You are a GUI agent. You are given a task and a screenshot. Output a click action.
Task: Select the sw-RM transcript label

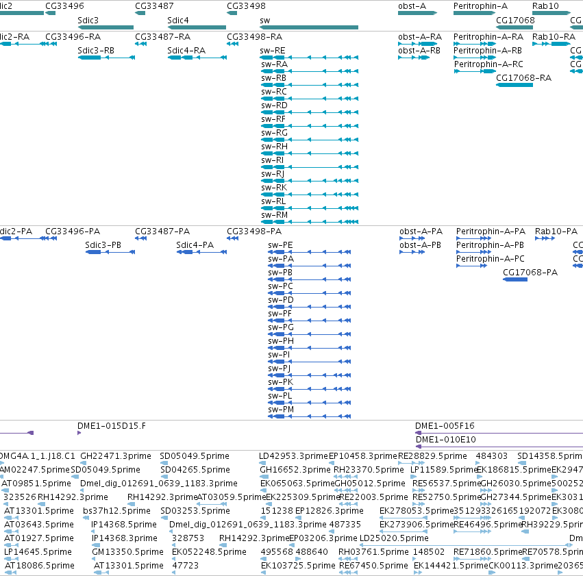click(275, 215)
